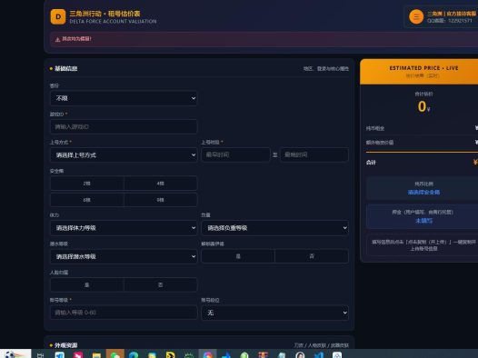Open the 账号段位 dropdown showing 无

pos(275,313)
